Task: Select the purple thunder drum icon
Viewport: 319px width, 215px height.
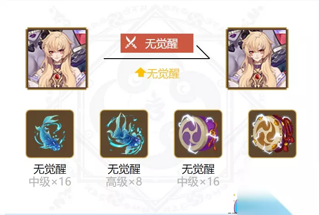Action: pyautogui.click(x=198, y=134)
